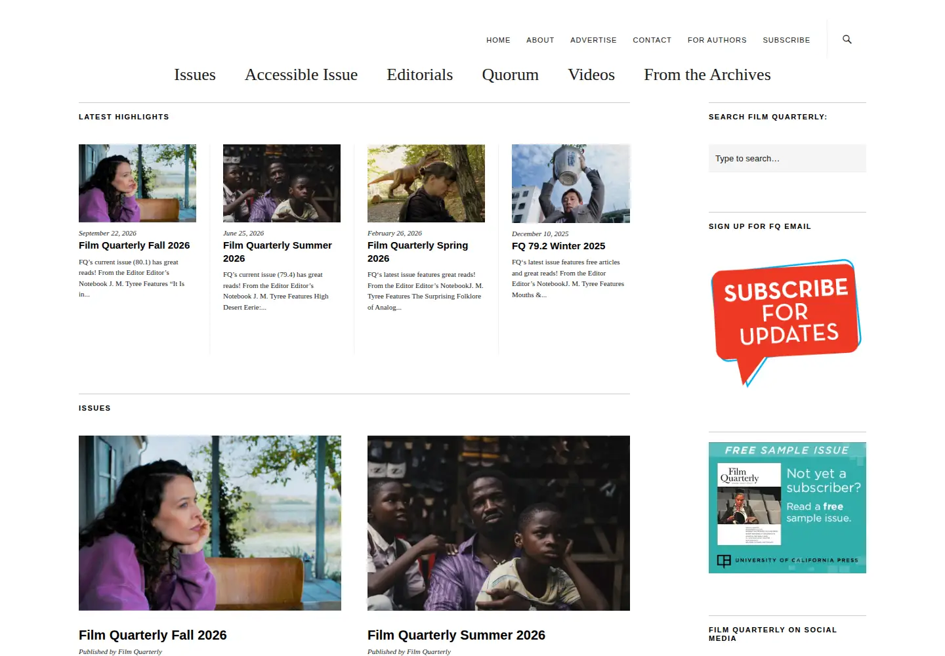Click Winter 2025 excerpt about free articles
Viewport: 945px width, 656px height.
pos(568,278)
